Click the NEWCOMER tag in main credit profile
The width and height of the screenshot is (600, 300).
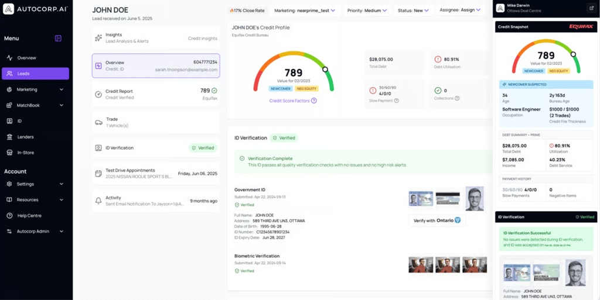click(281, 88)
